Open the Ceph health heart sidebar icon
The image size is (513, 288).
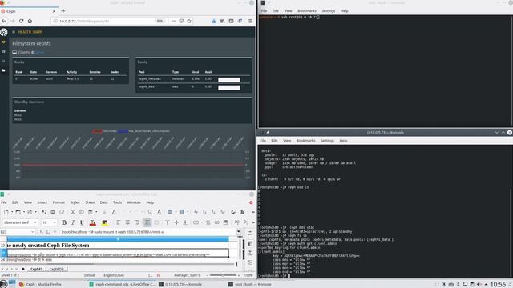click(x=3, y=42)
